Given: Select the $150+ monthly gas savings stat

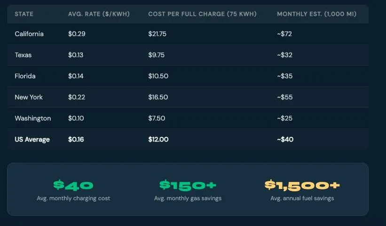Looking at the screenshot, I should [x=188, y=185].
